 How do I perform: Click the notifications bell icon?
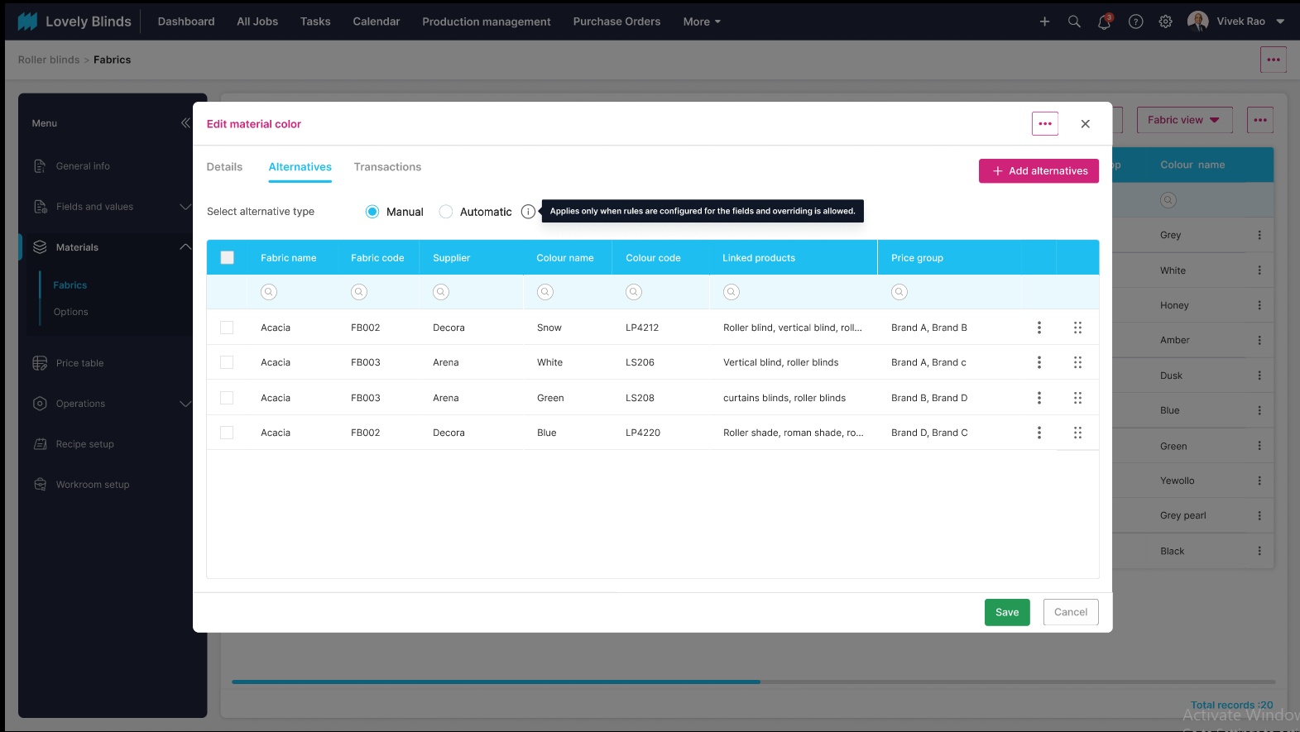(1104, 22)
